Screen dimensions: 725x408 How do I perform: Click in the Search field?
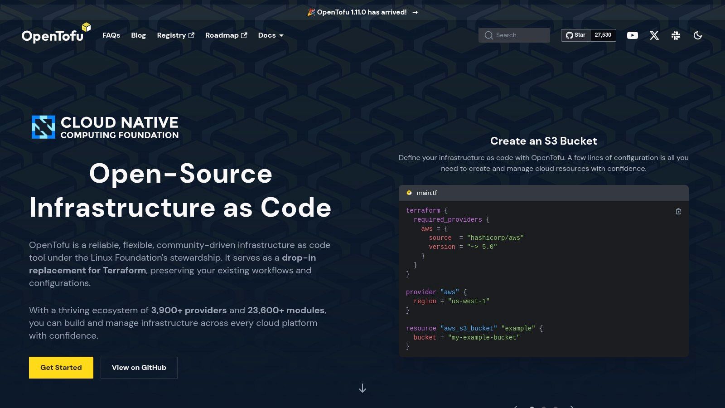click(514, 35)
